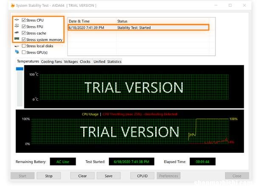Click the CPU usage graph area

(x=130, y=131)
